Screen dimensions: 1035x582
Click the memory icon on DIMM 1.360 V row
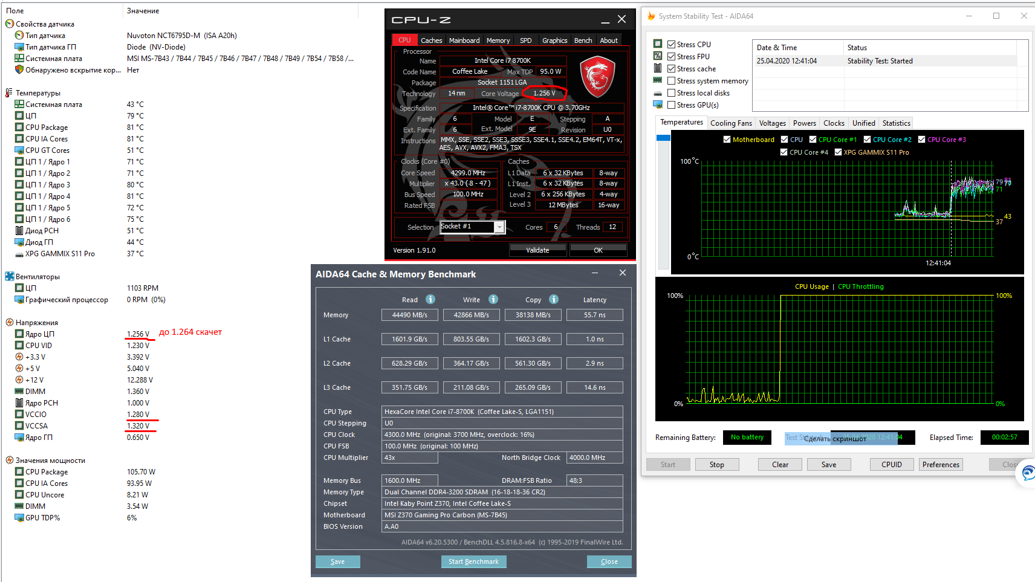pos(19,392)
